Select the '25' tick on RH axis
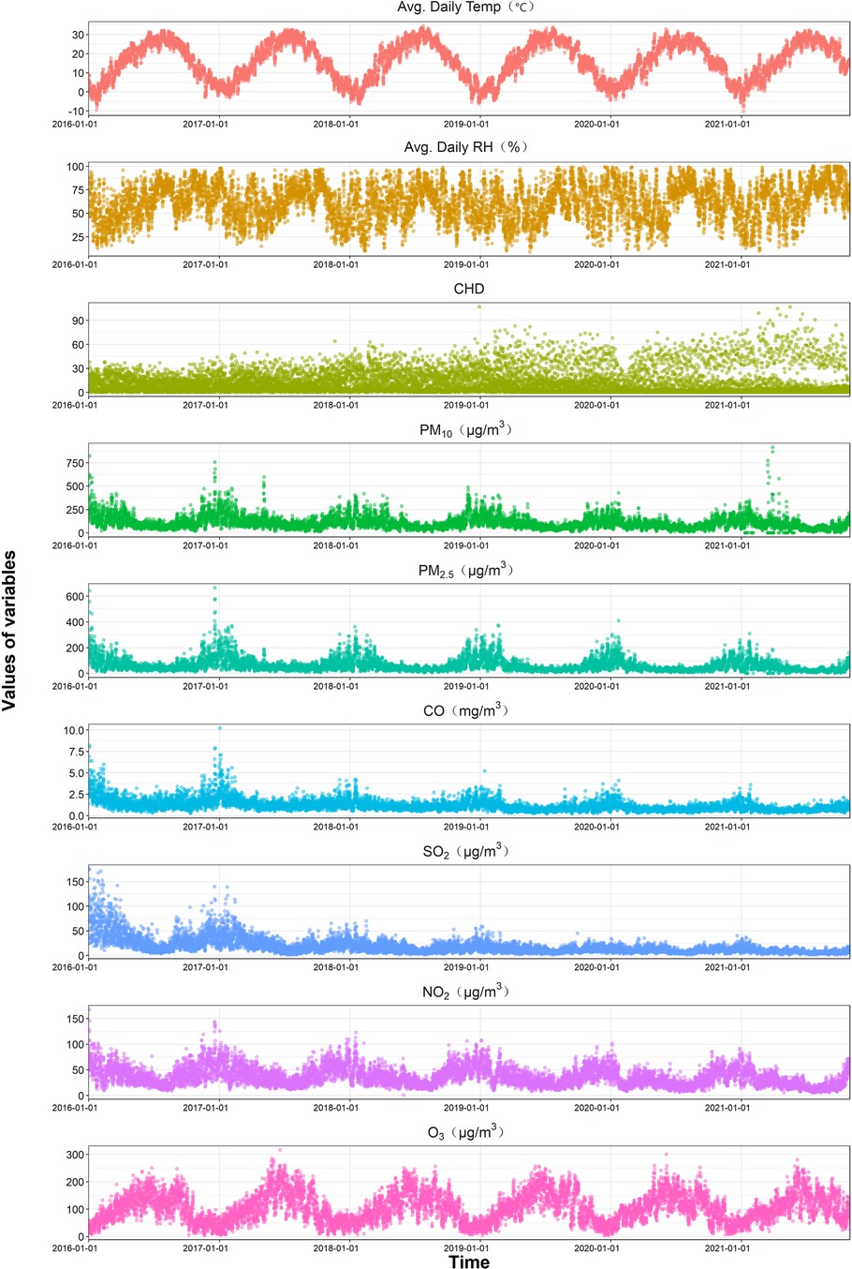This screenshot has width=852, height=1269. pyautogui.click(x=79, y=236)
